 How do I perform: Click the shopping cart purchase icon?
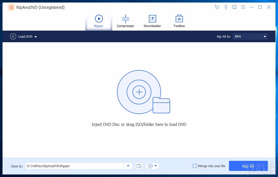pos(217,7)
